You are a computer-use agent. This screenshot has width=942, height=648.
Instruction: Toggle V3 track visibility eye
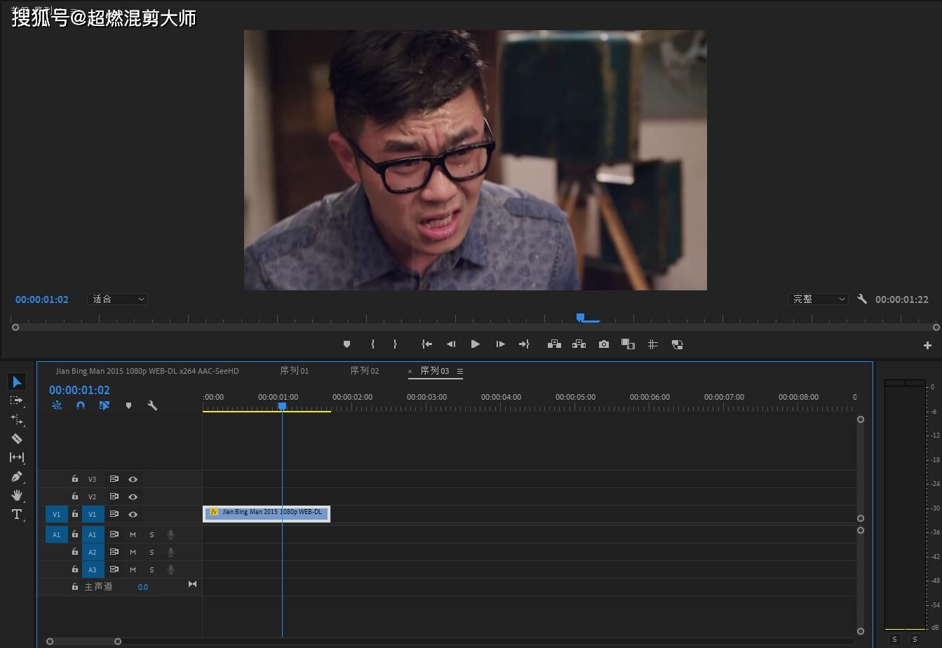coord(133,479)
